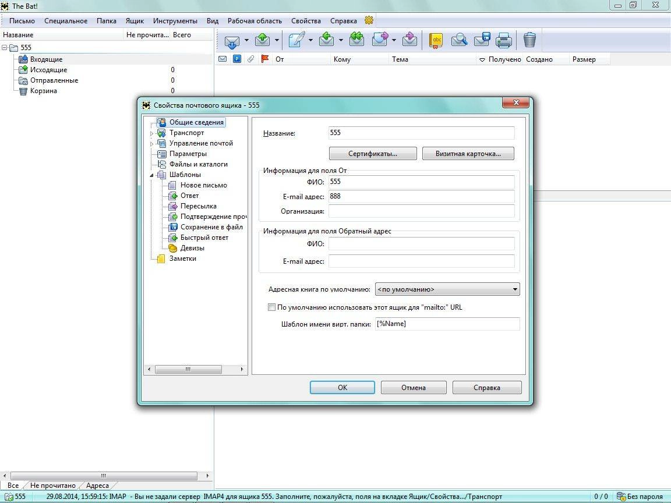The width and height of the screenshot is (671, 503).
Task: Select Заметки in the properties tree
Action: (x=182, y=258)
